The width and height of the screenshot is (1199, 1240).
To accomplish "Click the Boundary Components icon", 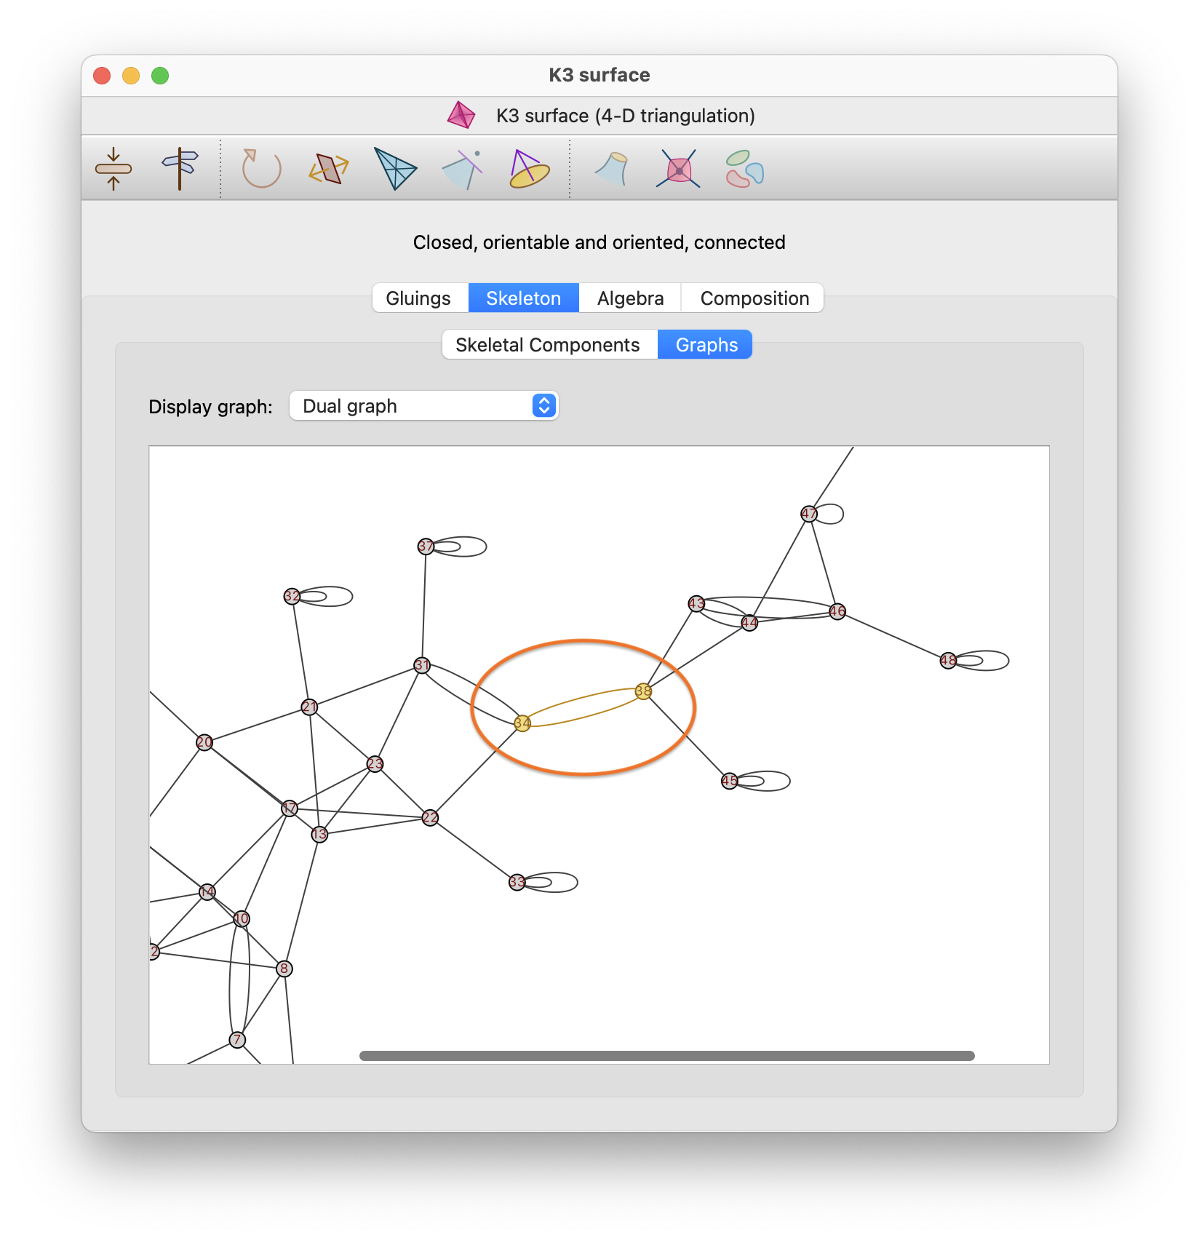I will (612, 169).
